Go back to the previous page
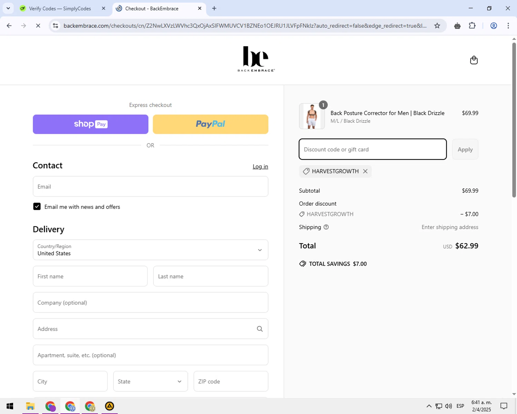Image resolution: width=517 pixels, height=414 pixels. [9, 26]
